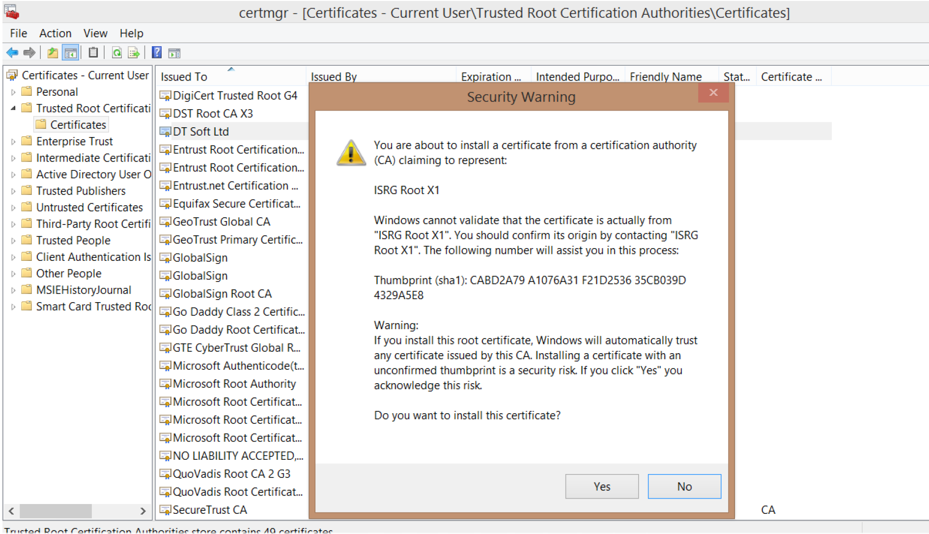Click the Microsoft Root Authority certificate icon
Screen dimensions: 929x534
(165, 384)
